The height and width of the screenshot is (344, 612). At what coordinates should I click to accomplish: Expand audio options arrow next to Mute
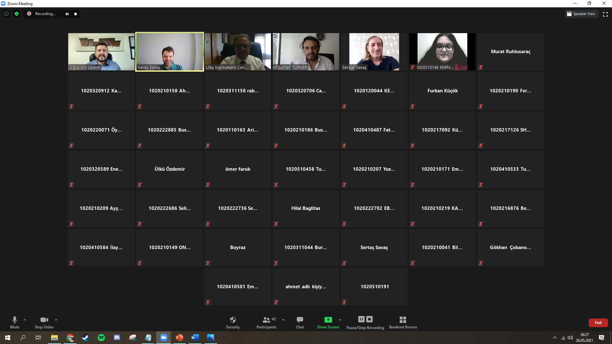tap(25, 320)
